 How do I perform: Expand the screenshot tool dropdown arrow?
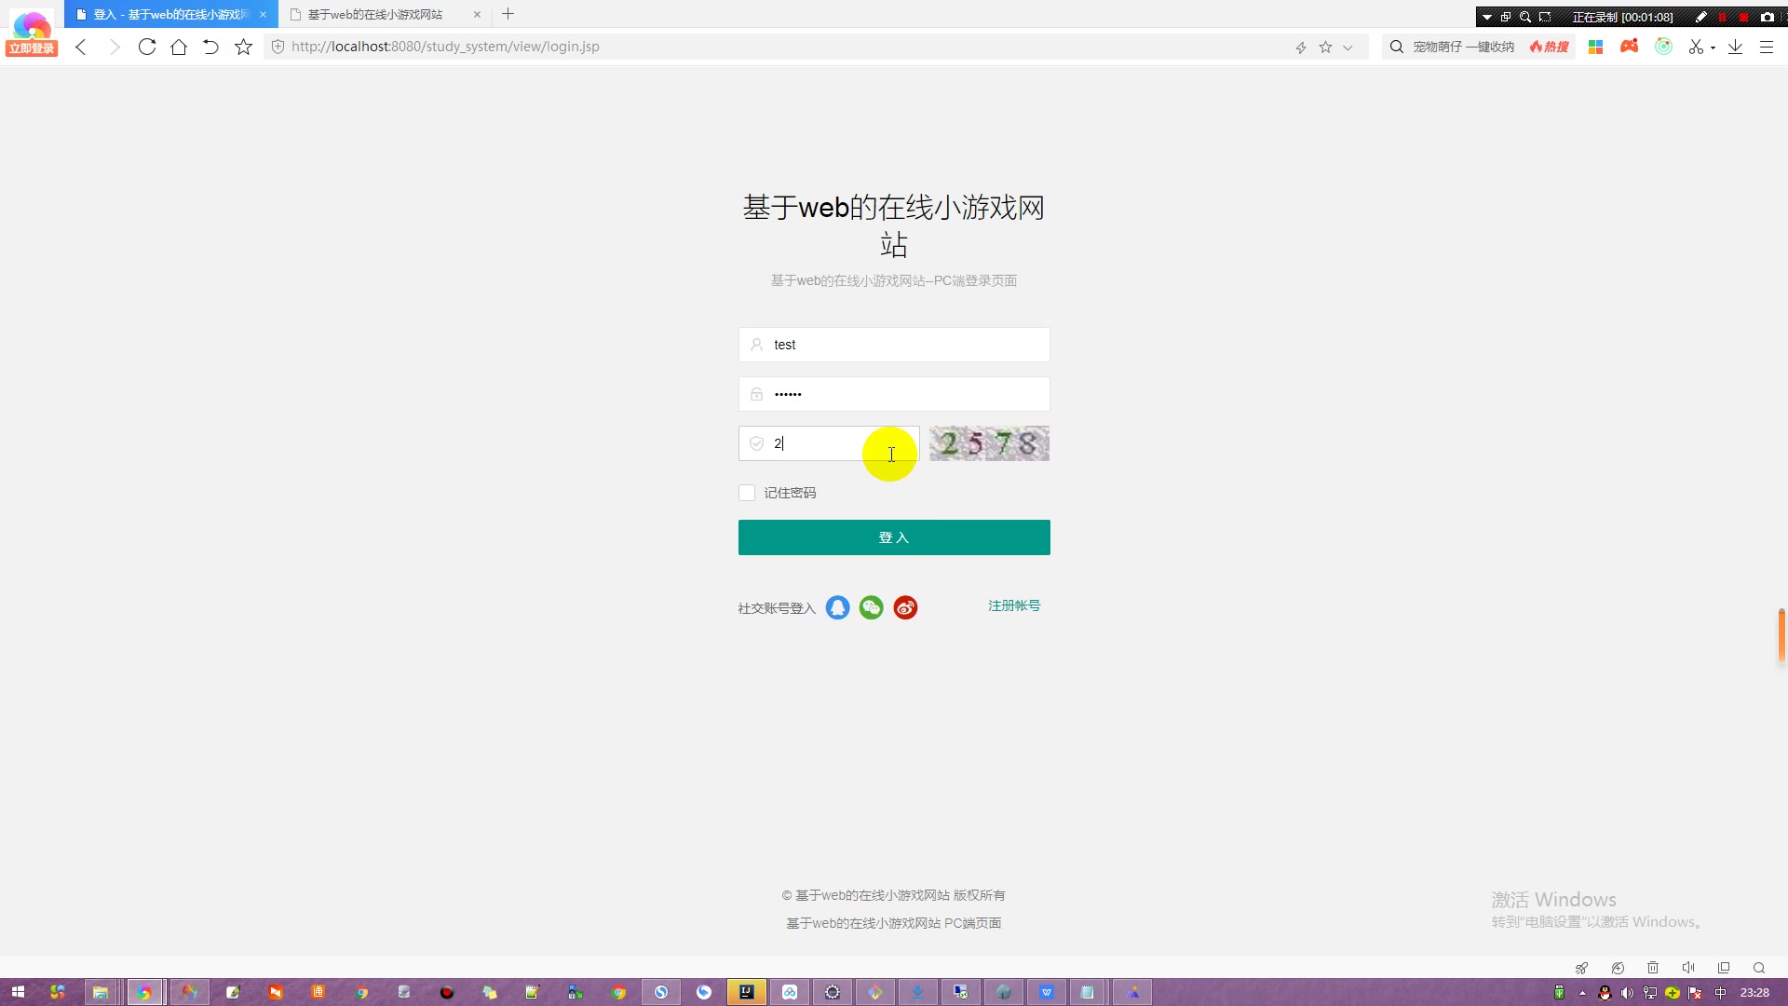coord(1713,48)
